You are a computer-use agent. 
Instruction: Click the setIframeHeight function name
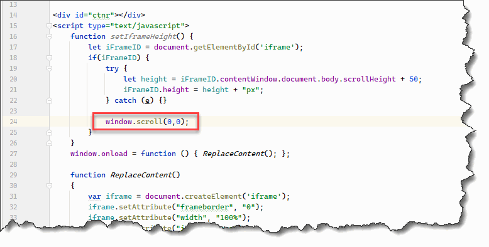coord(143,36)
